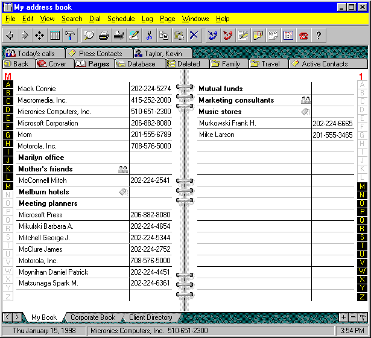This screenshot has height=338, width=371.
Task: Click the right arrow book tab scroller
Action: point(16,317)
